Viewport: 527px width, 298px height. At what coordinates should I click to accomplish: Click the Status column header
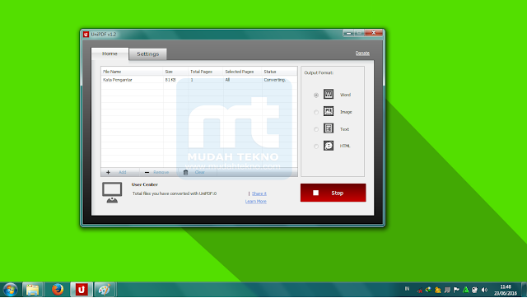click(x=280, y=72)
